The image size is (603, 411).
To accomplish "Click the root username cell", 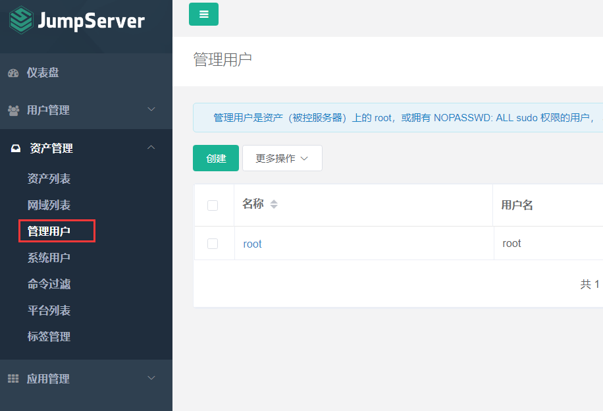I will pyautogui.click(x=511, y=243).
